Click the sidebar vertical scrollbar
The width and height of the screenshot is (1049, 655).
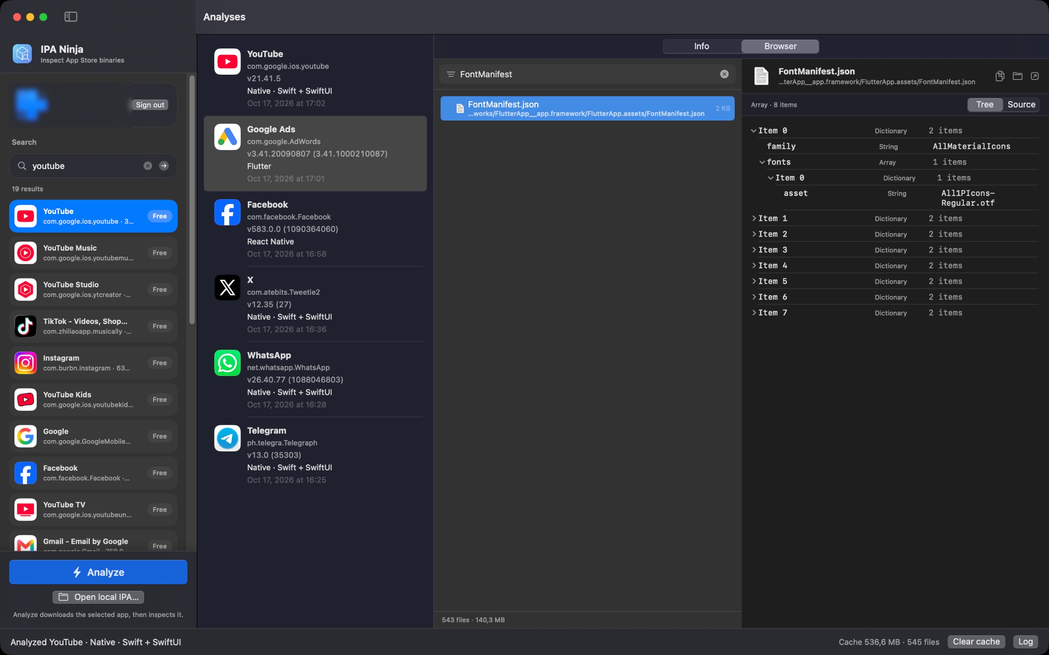[192, 200]
